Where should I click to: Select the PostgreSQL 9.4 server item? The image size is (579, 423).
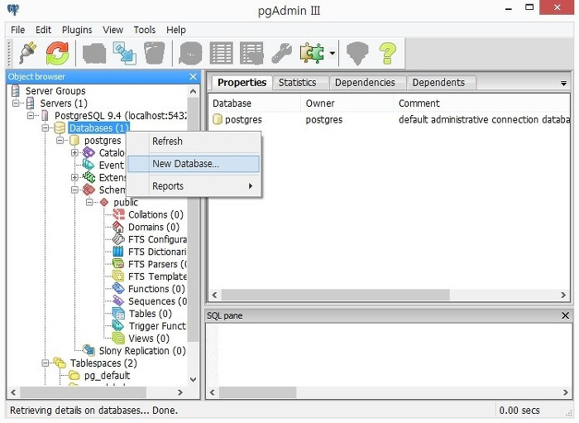click(121, 116)
